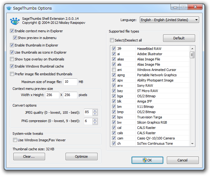The width and height of the screenshot is (210, 176).
Task: Select the Portable Network Graphics row text
Action: [x=157, y=75]
